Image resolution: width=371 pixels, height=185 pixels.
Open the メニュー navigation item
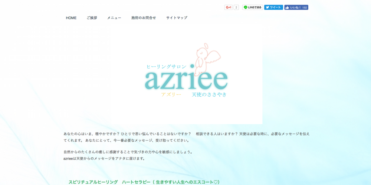coord(114,18)
